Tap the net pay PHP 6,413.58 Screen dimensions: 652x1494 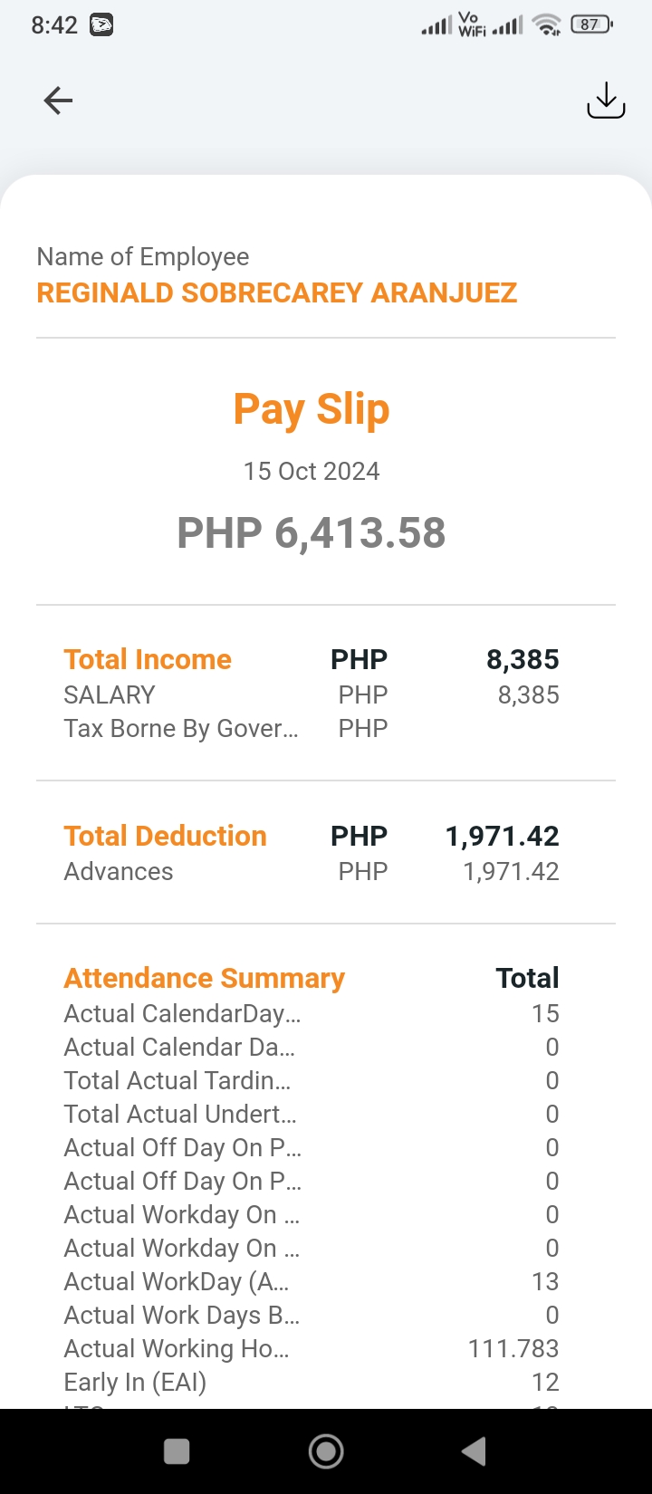(312, 532)
